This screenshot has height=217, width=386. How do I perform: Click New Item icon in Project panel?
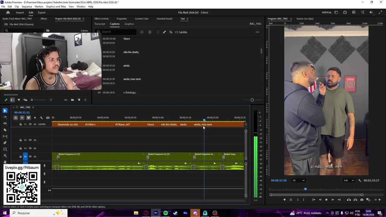tap(79, 100)
